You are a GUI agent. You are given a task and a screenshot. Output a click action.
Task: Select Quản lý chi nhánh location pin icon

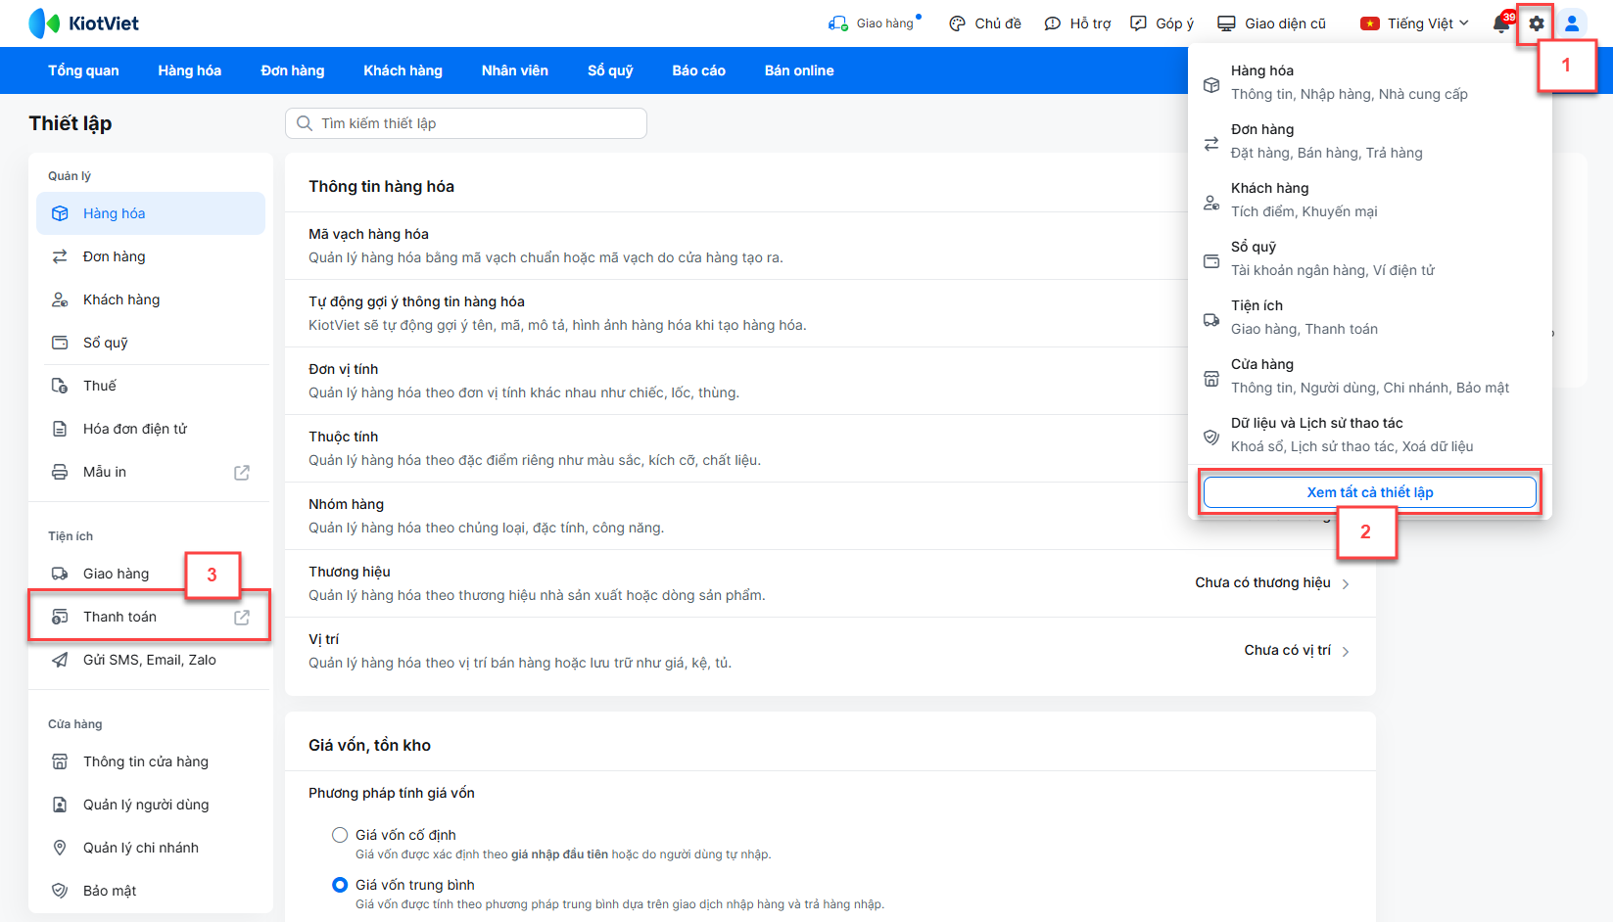(x=60, y=848)
